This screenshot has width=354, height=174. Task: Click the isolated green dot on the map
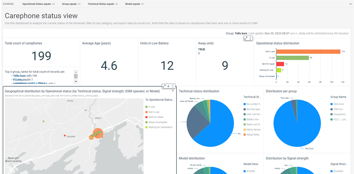click(44, 121)
